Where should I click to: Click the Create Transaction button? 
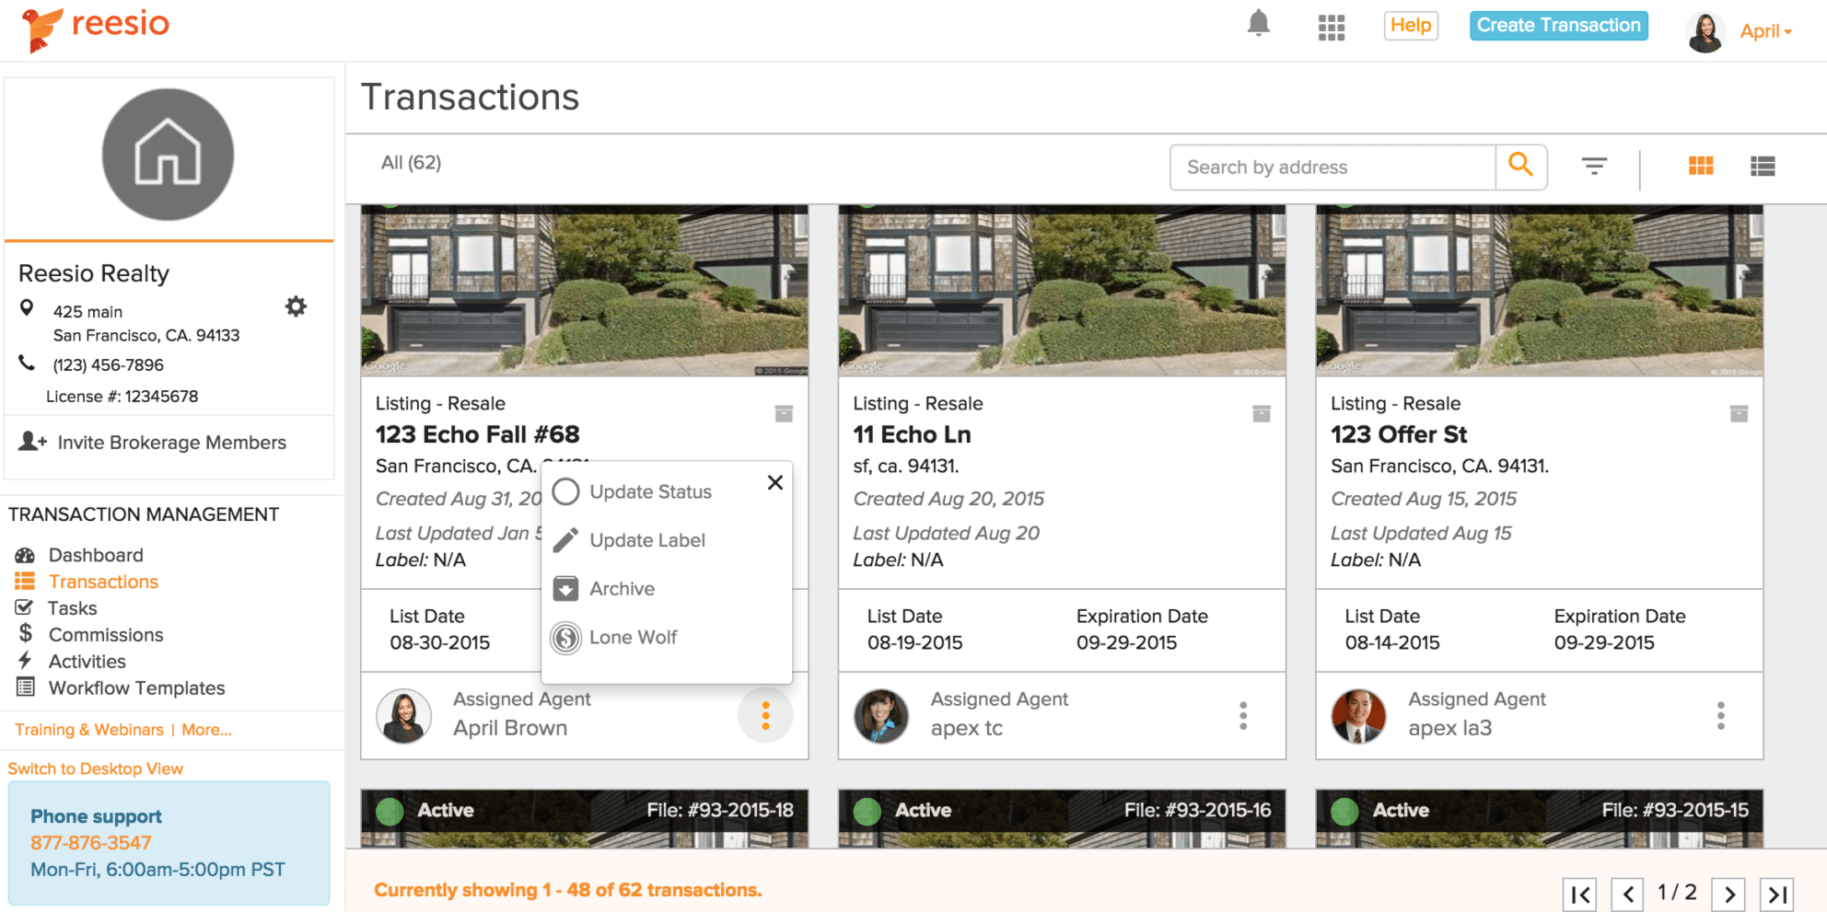pyautogui.click(x=1558, y=26)
